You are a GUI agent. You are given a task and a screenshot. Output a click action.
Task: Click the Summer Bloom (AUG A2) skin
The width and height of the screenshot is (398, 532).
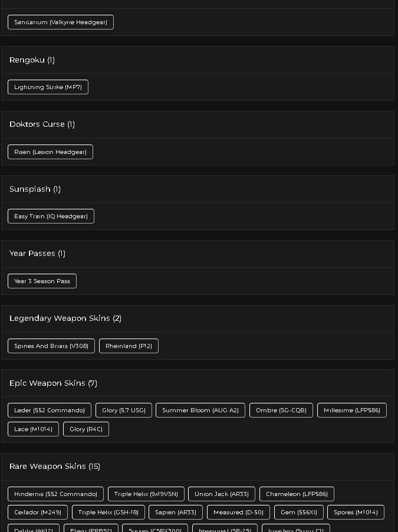[200, 410]
